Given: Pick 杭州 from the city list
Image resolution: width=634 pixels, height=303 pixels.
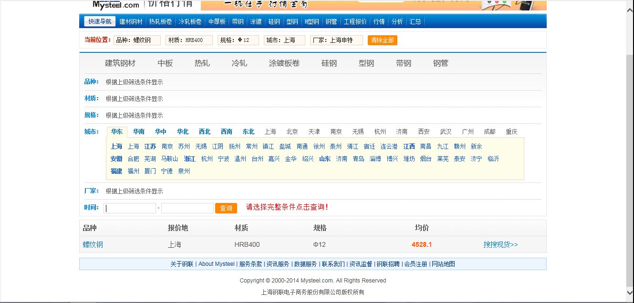Looking at the screenshot, I should pos(207,159).
